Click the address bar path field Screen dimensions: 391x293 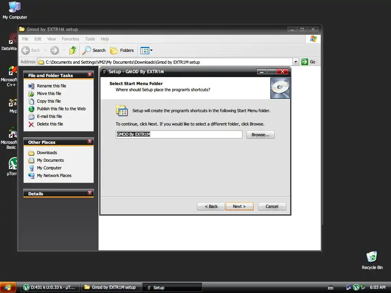click(x=165, y=62)
